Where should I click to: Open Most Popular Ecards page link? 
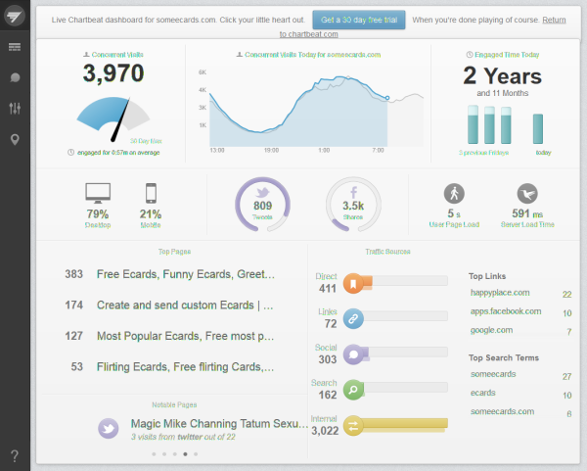coord(185,336)
